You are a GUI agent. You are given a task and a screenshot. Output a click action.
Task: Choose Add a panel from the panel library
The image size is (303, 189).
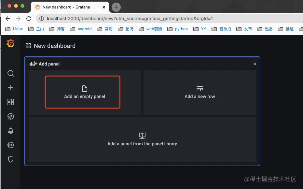142,139
